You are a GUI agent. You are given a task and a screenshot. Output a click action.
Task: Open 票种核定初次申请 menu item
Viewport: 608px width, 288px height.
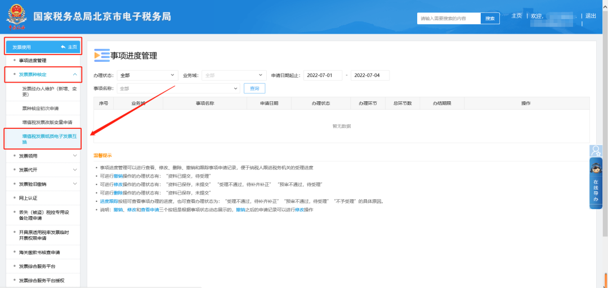coord(41,108)
